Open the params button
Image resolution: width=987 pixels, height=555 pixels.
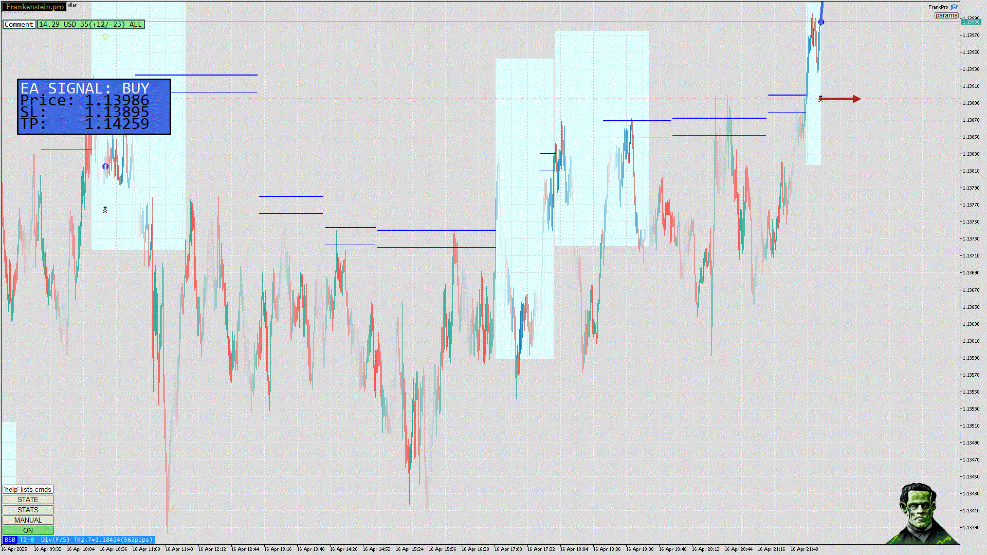click(x=946, y=15)
